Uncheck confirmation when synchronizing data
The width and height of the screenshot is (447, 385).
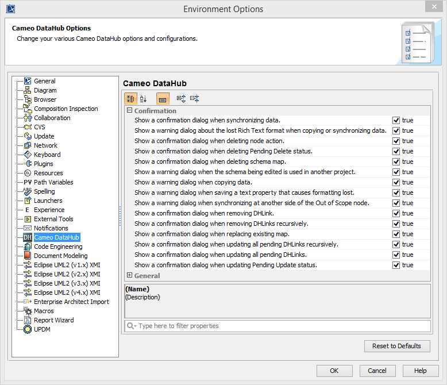click(396, 120)
